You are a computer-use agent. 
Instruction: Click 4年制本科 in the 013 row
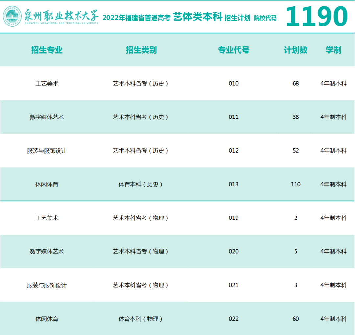[x=334, y=184]
